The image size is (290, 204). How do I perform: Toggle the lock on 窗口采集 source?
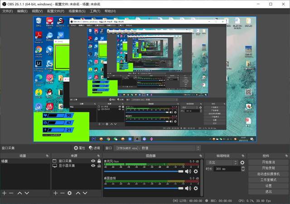(x=99, y=161)
